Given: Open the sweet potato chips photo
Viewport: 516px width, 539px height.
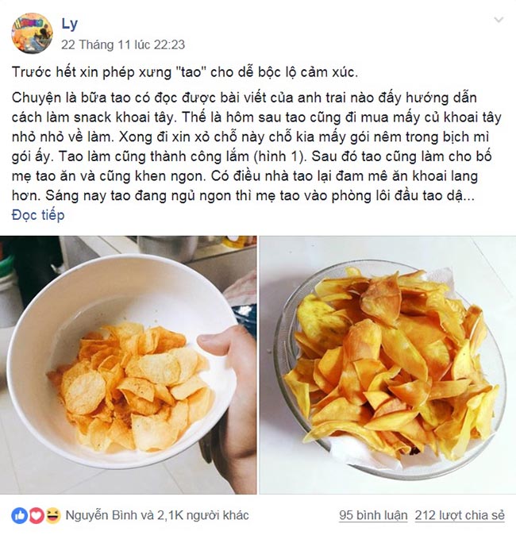Looking at the screenshot, I should click(x=387, y=364).
